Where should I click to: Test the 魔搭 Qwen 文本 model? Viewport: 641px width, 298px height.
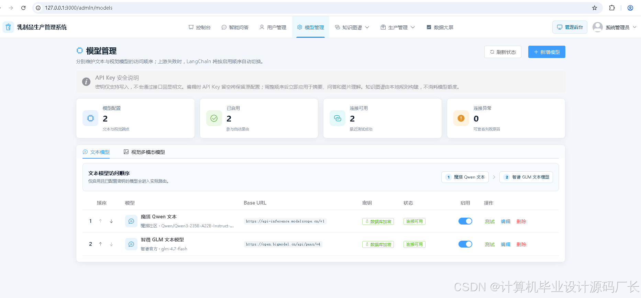(490, 221)
